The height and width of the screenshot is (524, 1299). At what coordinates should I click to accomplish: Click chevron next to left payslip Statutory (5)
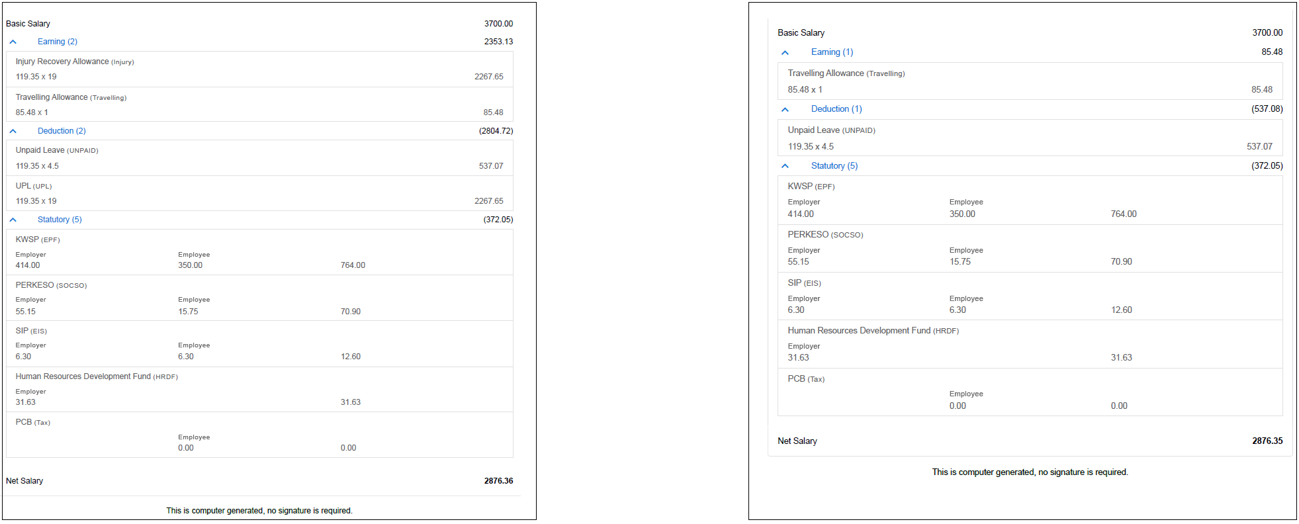tap(13, 220)
